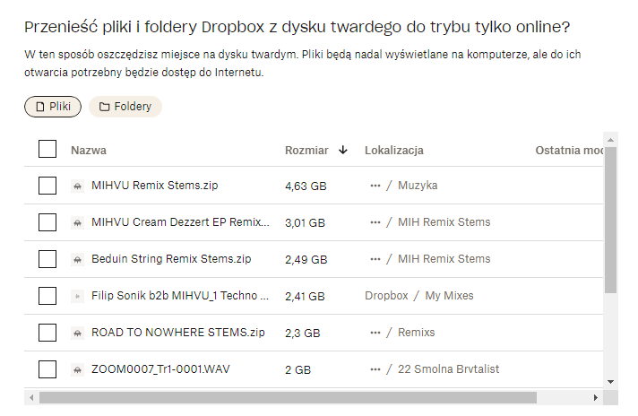
Task: Sort by the Nazwa column header
Action: [89, 150]
